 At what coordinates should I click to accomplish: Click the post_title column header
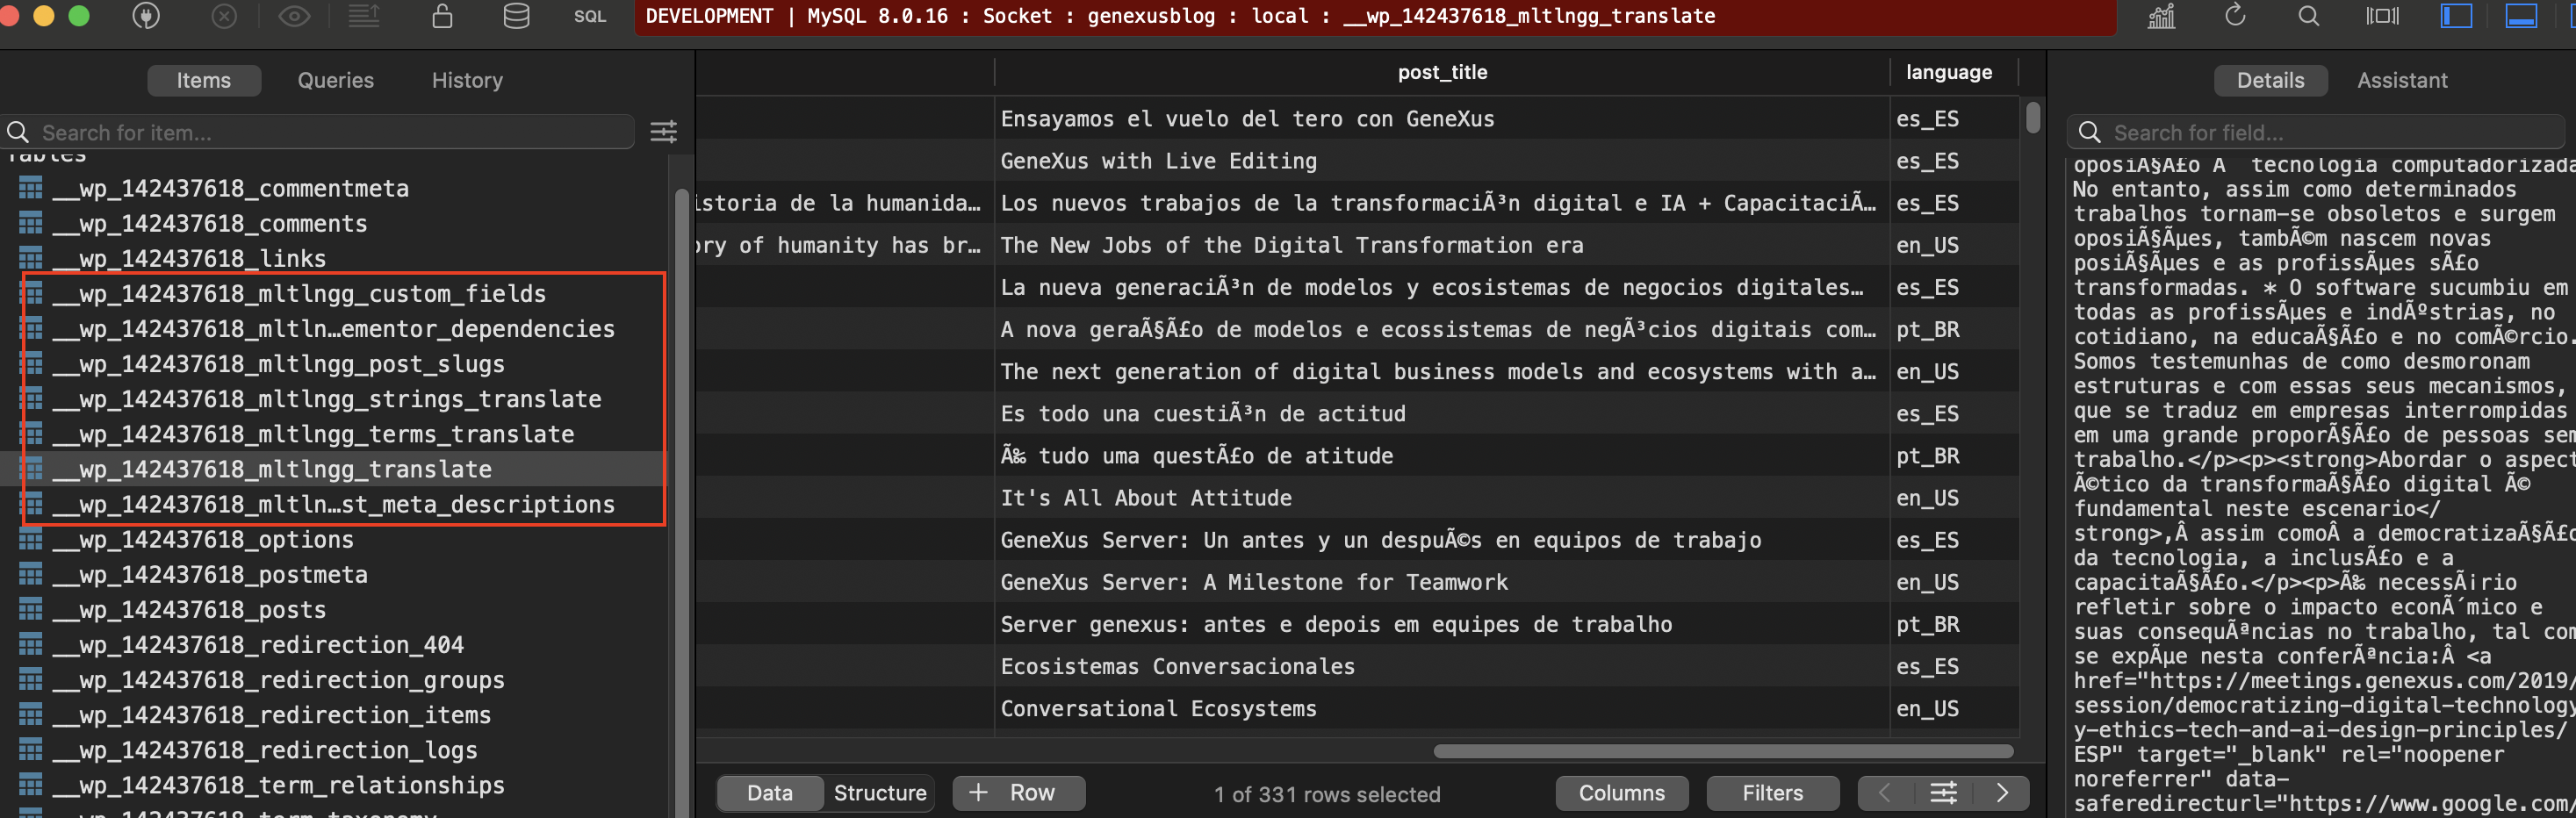(1441, 72)
